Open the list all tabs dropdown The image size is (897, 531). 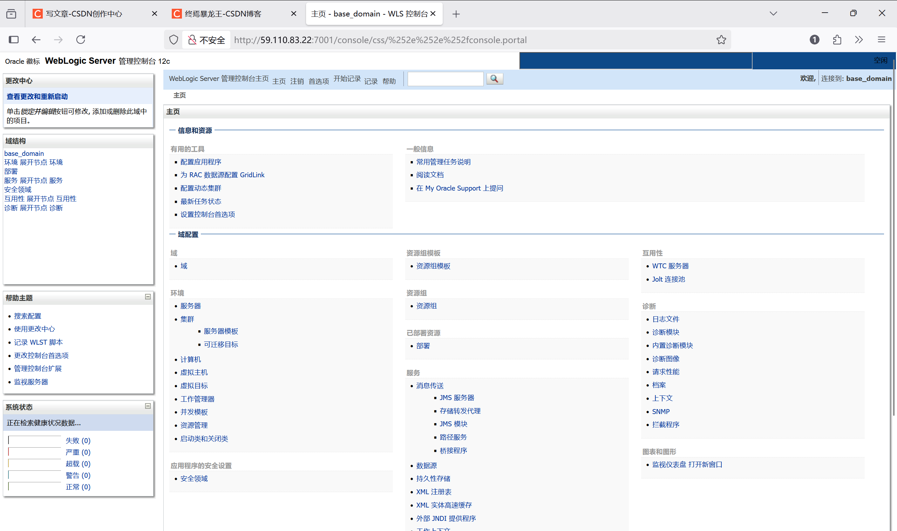774,14
